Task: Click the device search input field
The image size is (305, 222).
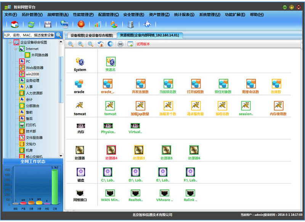Action: click(29, 35)
